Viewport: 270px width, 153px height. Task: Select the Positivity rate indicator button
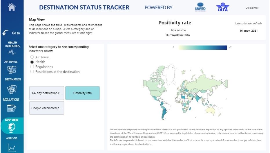tap(82, 93)
